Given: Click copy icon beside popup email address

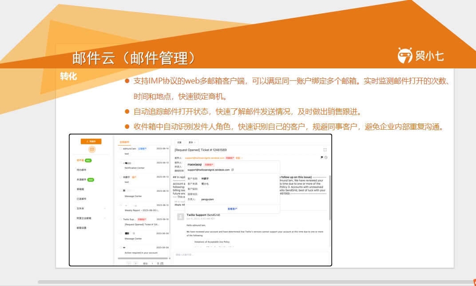Looking at the screenshot, I should 233,170.
